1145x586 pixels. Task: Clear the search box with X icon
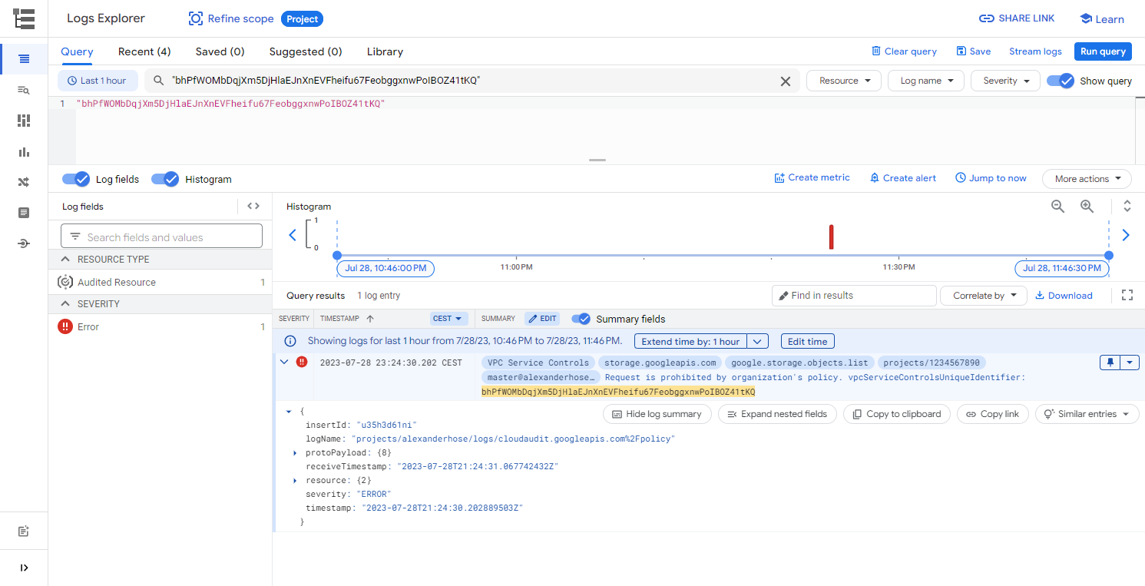[786, 81]
